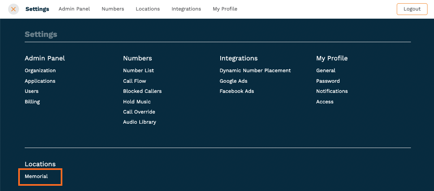This screenshot has height=191, width=434.
Task: Open the Organization link
Action: coord(40,71)
